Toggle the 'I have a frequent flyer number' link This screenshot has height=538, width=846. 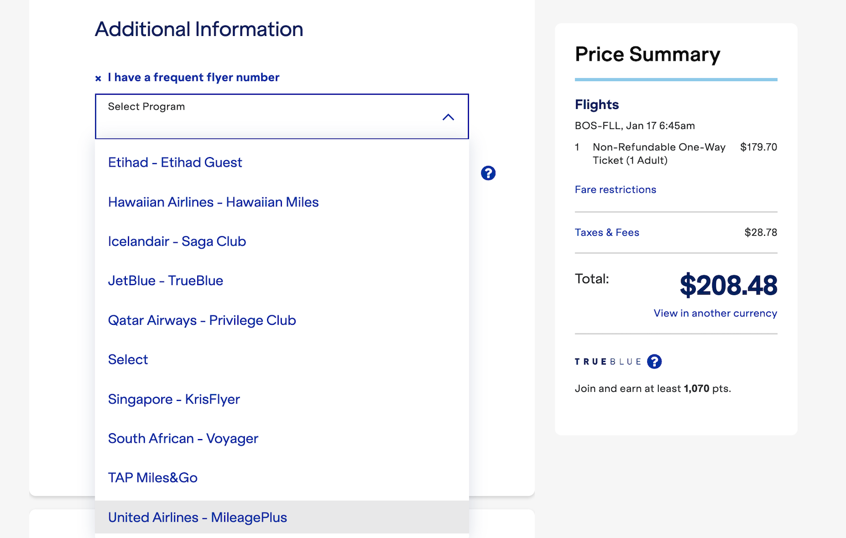[194, 77]
